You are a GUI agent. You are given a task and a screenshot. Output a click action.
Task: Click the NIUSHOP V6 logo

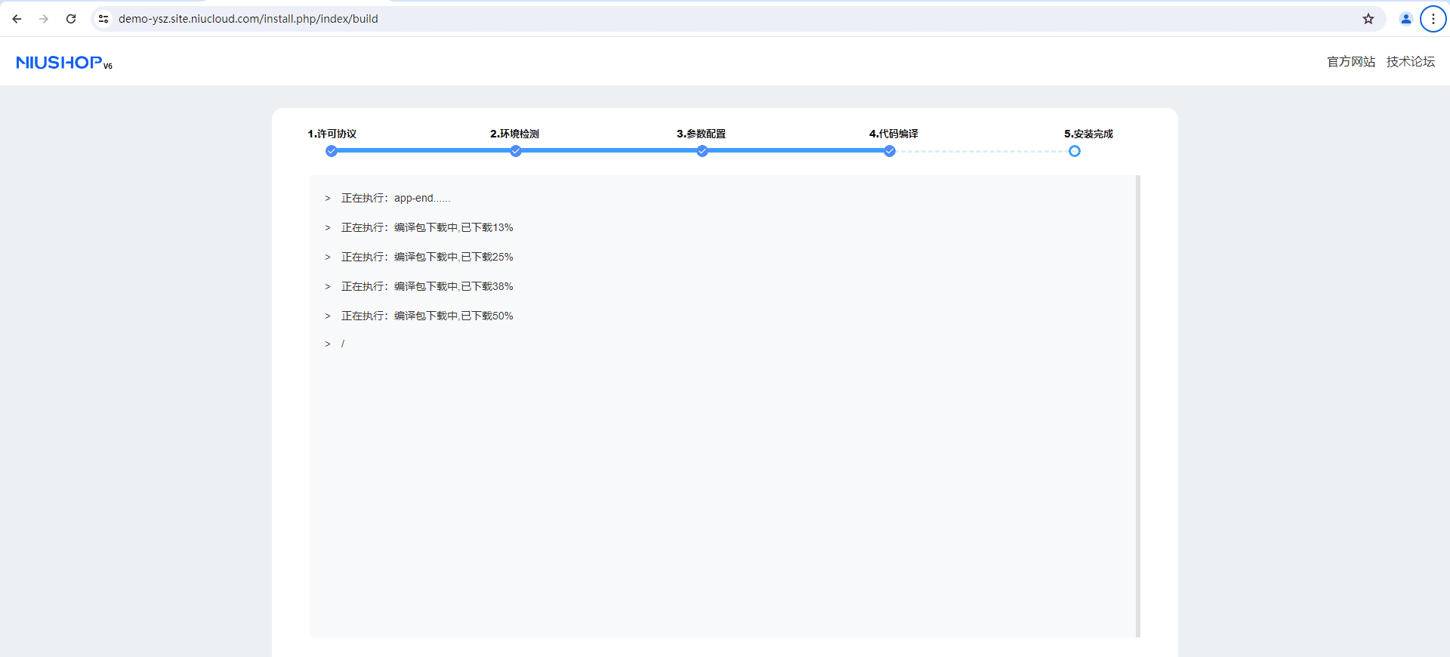[64, 63]
